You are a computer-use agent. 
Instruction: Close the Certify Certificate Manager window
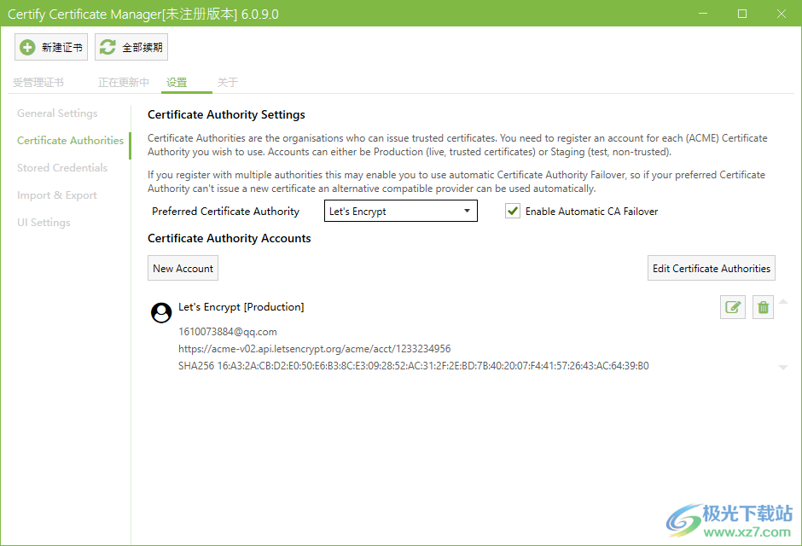point(781,14)
